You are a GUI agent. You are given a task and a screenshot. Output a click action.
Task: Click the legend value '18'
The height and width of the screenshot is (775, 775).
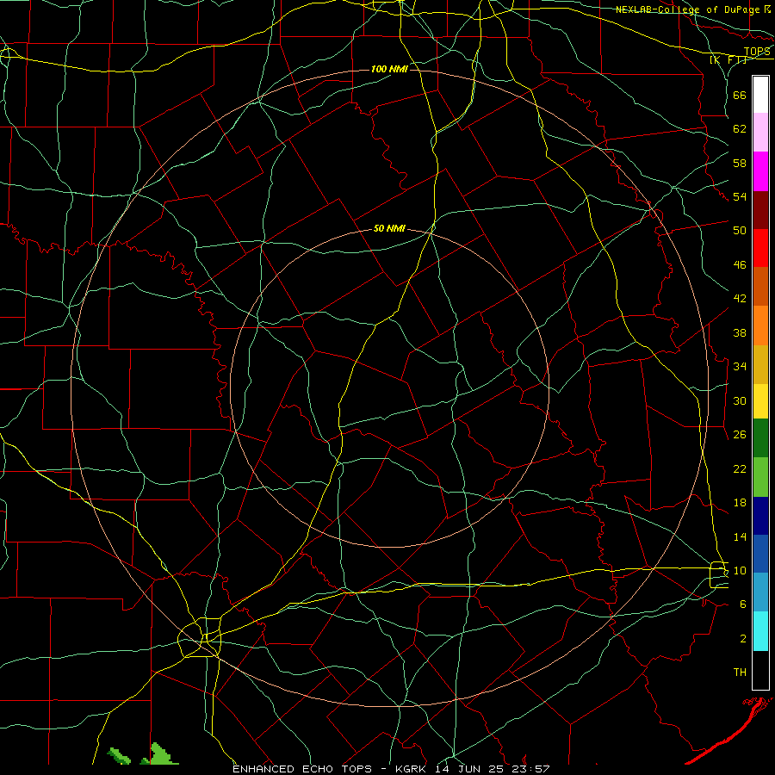click(740, 503)
